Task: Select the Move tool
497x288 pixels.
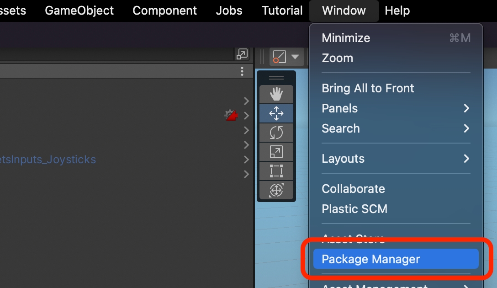Action: pyautogui.click(x=276, y=113)
